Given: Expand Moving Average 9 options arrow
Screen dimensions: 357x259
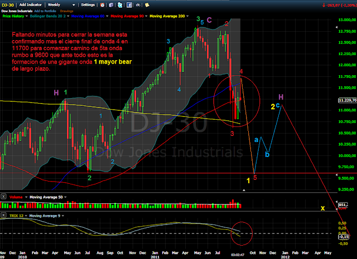Looking at the screenshot, I should [63, 216].
